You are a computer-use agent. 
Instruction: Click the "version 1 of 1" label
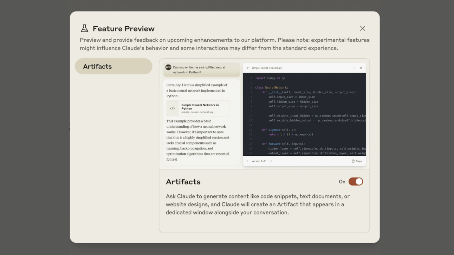259,161
